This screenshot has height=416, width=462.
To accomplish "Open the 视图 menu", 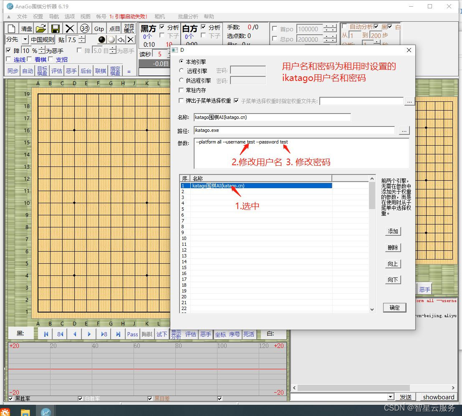I will tap(86, 17).
